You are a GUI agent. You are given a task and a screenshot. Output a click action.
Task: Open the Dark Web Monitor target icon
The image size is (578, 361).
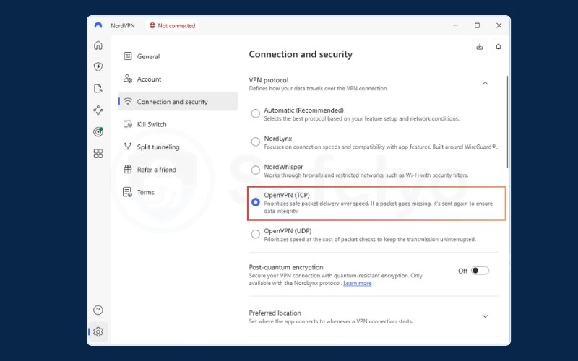point(98,132)
